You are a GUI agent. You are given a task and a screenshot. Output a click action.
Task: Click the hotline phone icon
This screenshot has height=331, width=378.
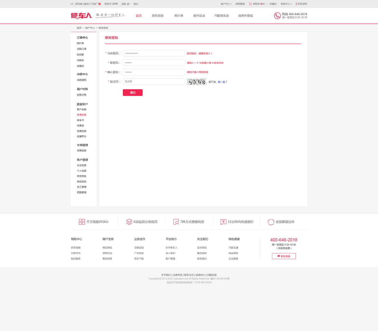point(277,16)
